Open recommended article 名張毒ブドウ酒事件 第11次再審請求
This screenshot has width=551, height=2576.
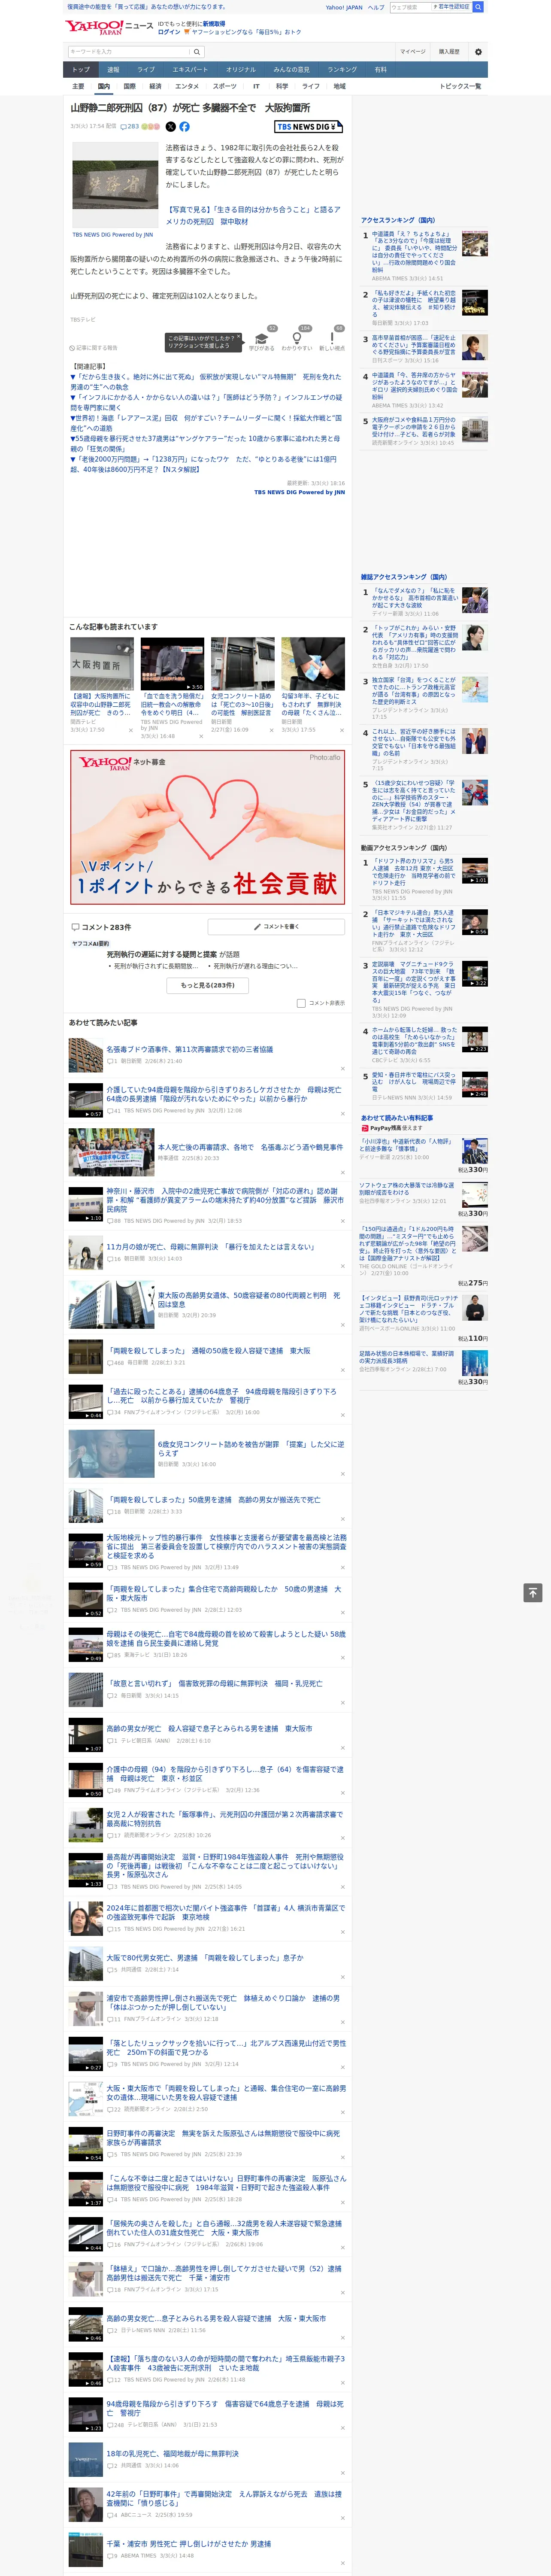190,1050
